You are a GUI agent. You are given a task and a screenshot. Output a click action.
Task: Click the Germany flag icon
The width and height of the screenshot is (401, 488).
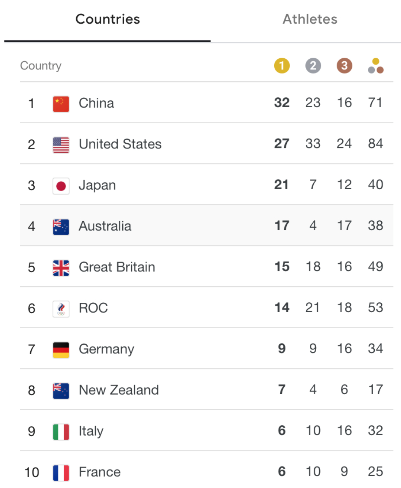tap(61, 350)
